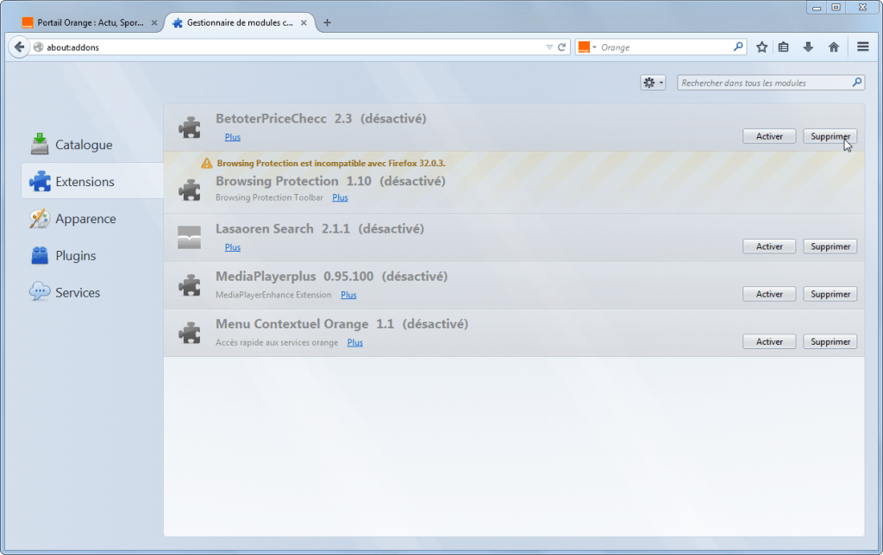Viewport: 883px width, 555px height.
Task: Open the Catalogue section
Action: pyautogui.click(x=92, y=145)
